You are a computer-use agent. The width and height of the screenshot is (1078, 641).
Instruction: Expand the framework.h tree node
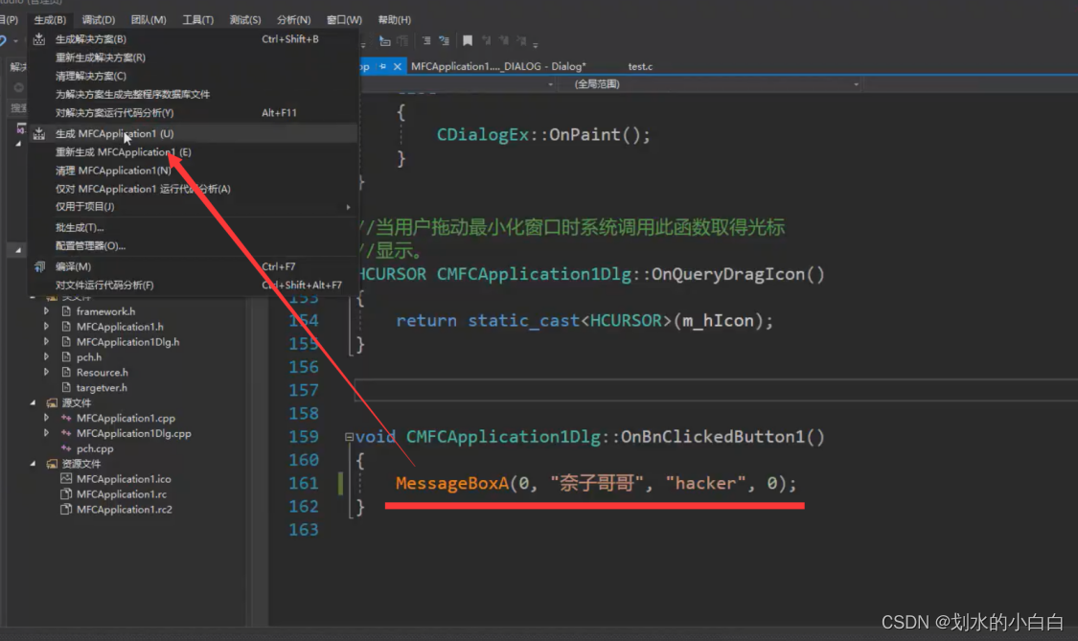point(46,311)
